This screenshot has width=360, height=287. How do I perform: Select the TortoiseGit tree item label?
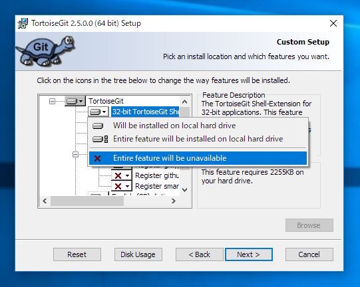(106, 101)
